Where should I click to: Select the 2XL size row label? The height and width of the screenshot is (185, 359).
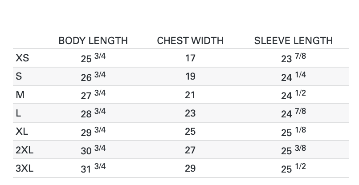[24, 150]
